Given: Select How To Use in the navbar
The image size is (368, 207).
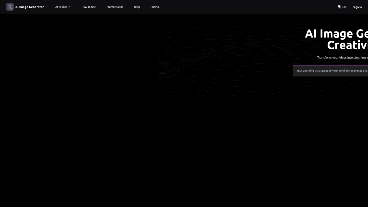Looking at the screenshot, I should click(x=88, y=7).
